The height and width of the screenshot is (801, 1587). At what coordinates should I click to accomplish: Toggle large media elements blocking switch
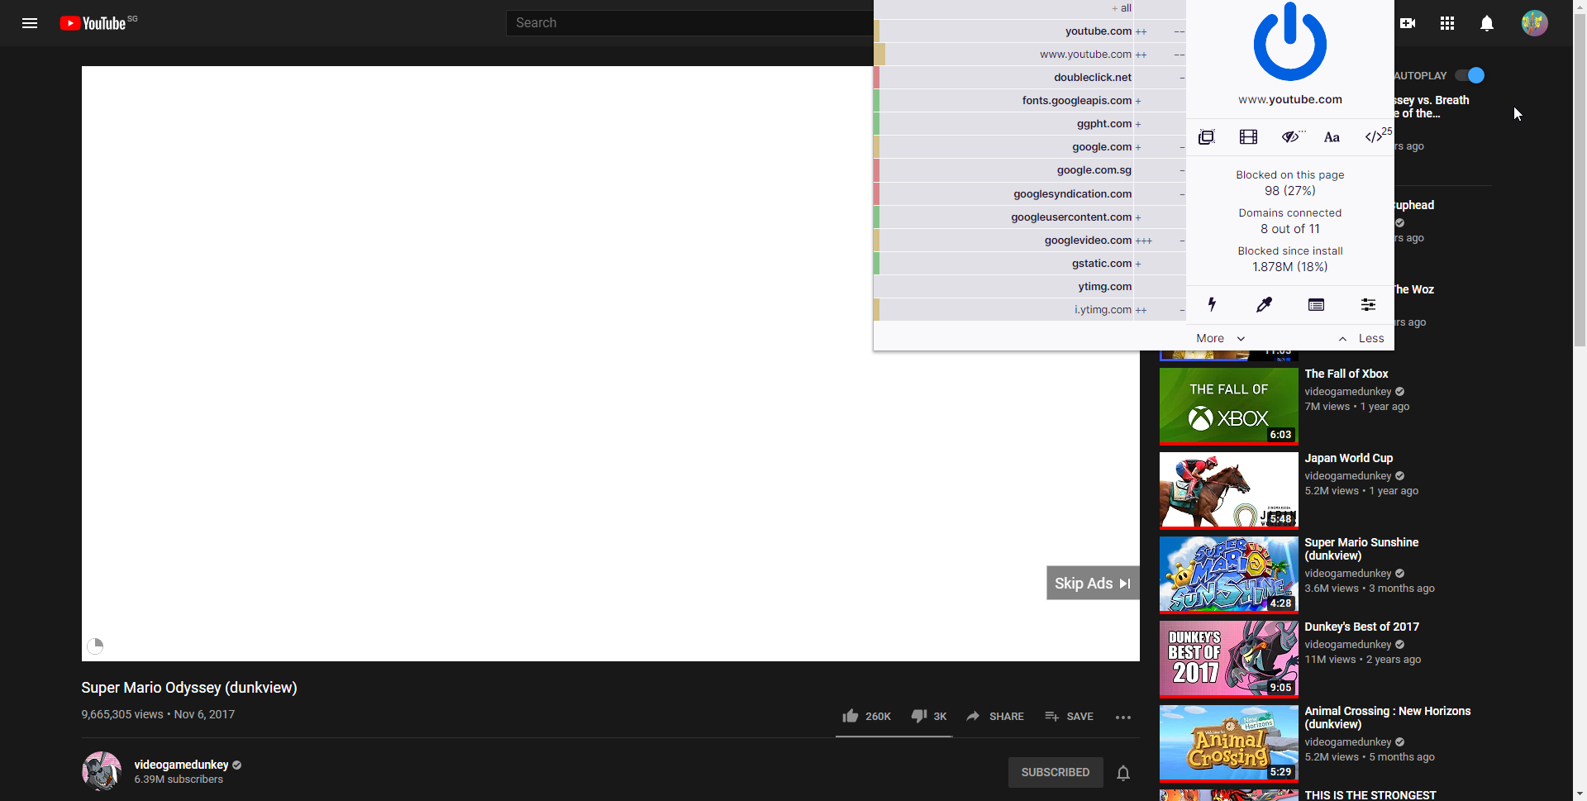point(1248,137)
